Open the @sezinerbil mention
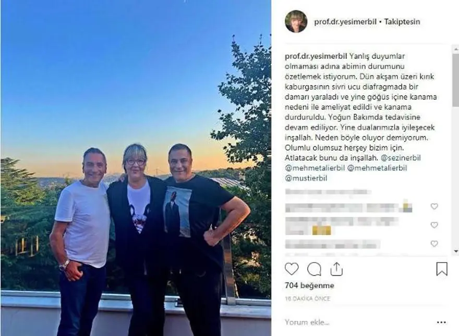Image resolution: width=459 pixels, height=336 pixels. (401, 158)
